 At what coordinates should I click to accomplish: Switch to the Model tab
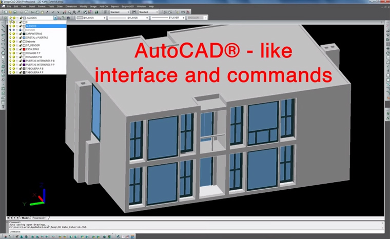coord(25,218)
